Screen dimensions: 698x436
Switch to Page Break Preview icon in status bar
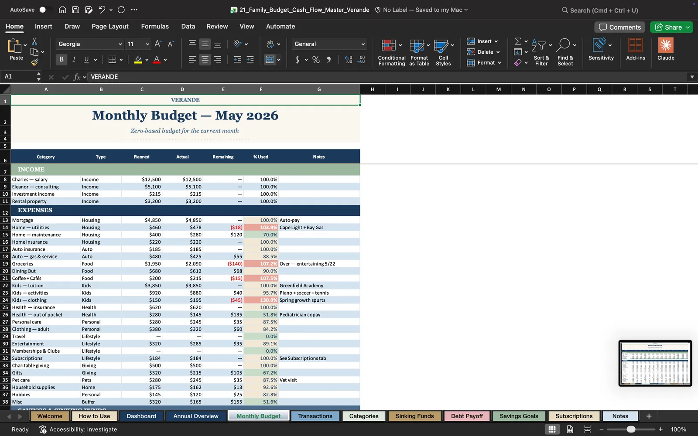pyautogui.click(x=587, y=429)
